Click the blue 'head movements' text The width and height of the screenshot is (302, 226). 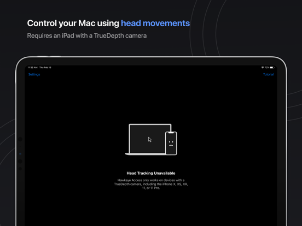coord(155,23)
